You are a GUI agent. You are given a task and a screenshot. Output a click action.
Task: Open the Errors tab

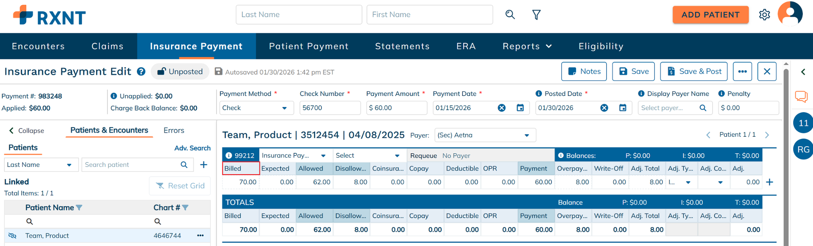pos(173,130)
